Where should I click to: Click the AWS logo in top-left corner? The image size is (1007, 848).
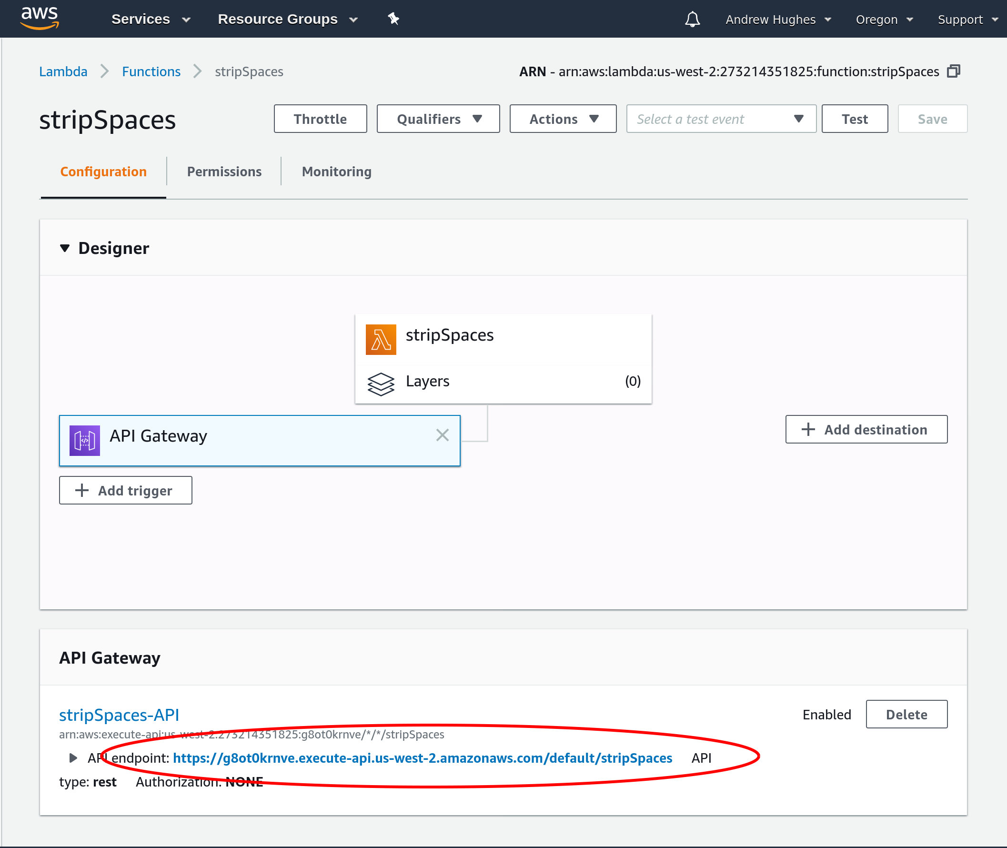coord(39,19)
